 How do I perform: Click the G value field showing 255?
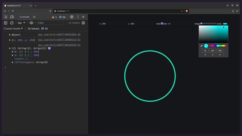[x=213, y=51]
